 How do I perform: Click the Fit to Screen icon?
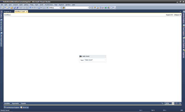176,103
